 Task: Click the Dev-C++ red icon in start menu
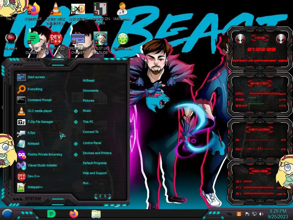coord(21,176)
